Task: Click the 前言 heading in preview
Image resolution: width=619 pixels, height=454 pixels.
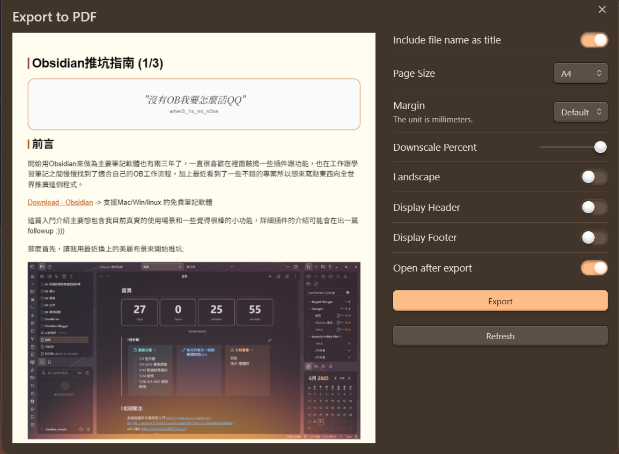Action: pyautogui.click(x=42, y=144)
